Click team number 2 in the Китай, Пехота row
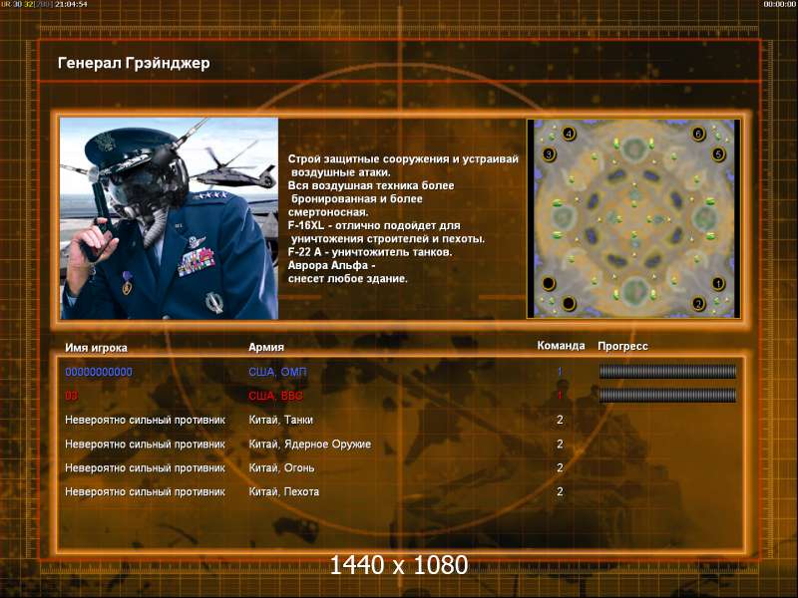Viewport: 798px width, 598px height. [x=560, y=491]
